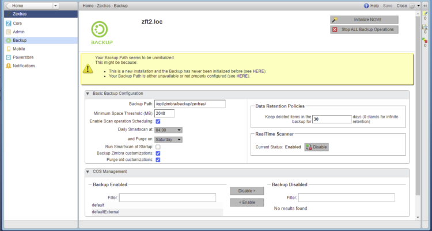Screen dimensions: 432x231
Task: Click the Core Z icon
Action: click(x=9, y=24)
